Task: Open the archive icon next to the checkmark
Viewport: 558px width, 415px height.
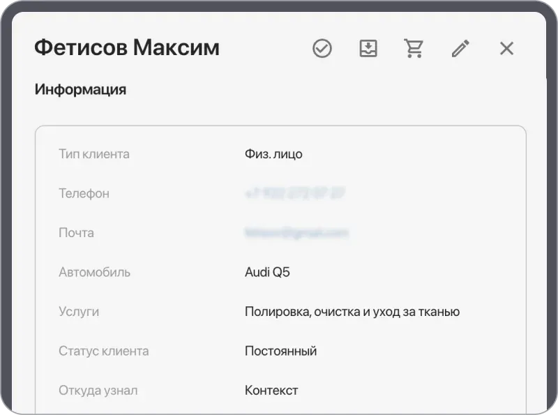Action: [368, 48]
